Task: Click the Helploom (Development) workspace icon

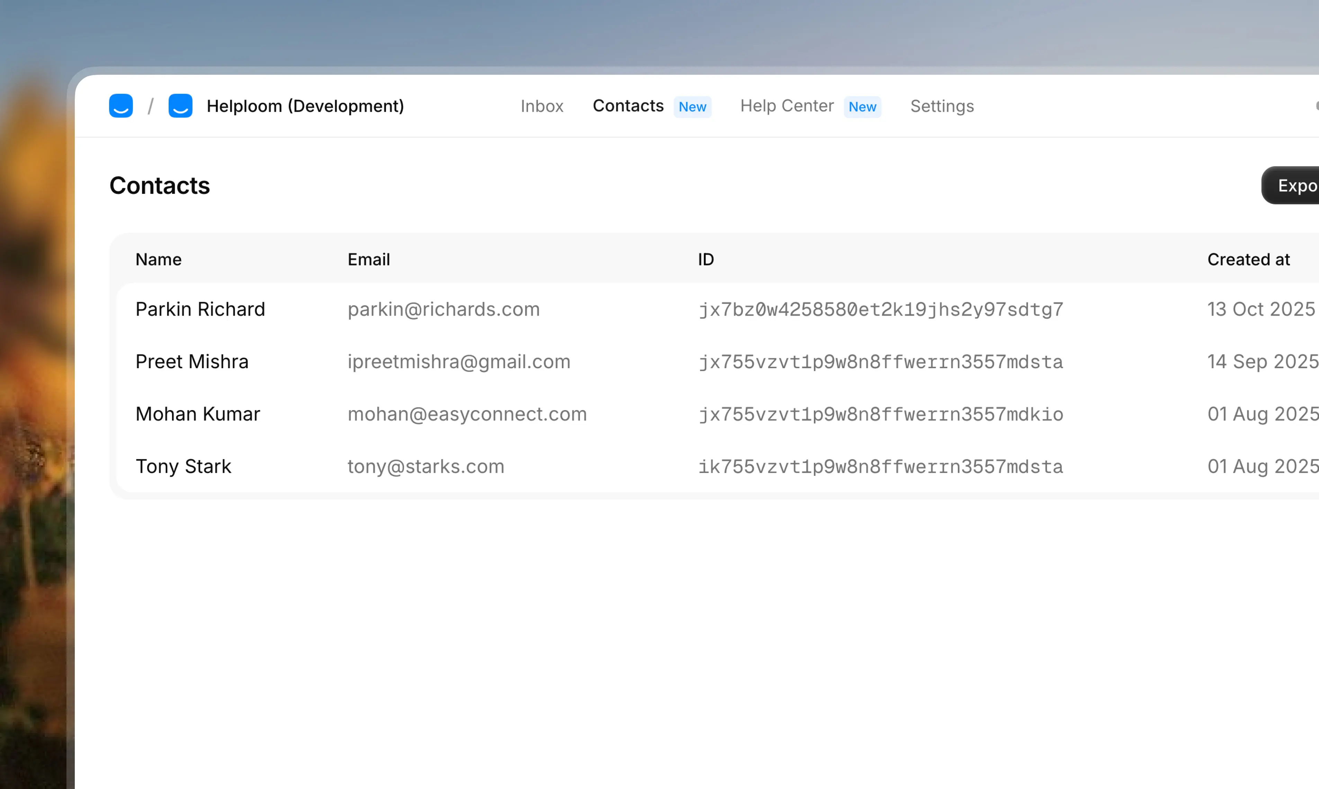Action: click(x=180, y=106)
